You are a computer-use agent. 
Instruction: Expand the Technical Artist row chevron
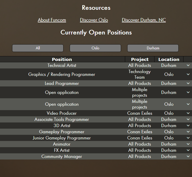click(188, 65)
